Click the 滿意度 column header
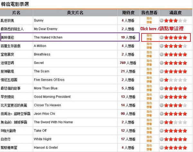This screenshot has height=152, width=193. click(x=175, y=13)
